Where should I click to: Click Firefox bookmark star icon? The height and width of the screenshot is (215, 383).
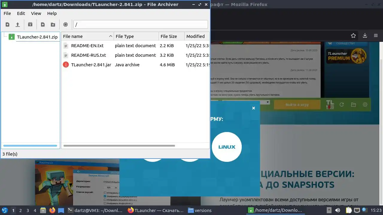[353, 36]
